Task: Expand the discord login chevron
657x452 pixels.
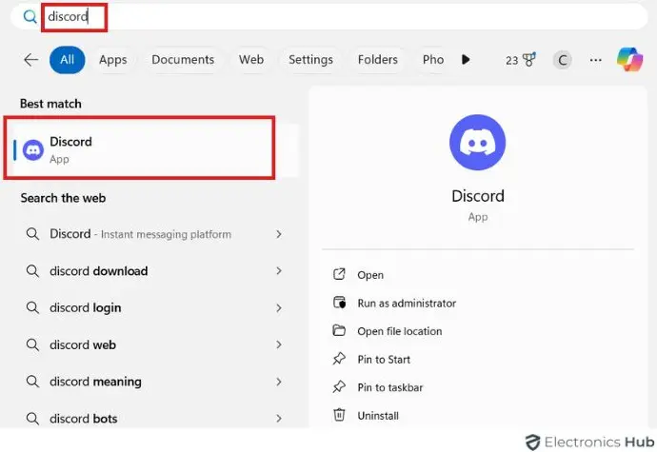Action: coord(279,308)
